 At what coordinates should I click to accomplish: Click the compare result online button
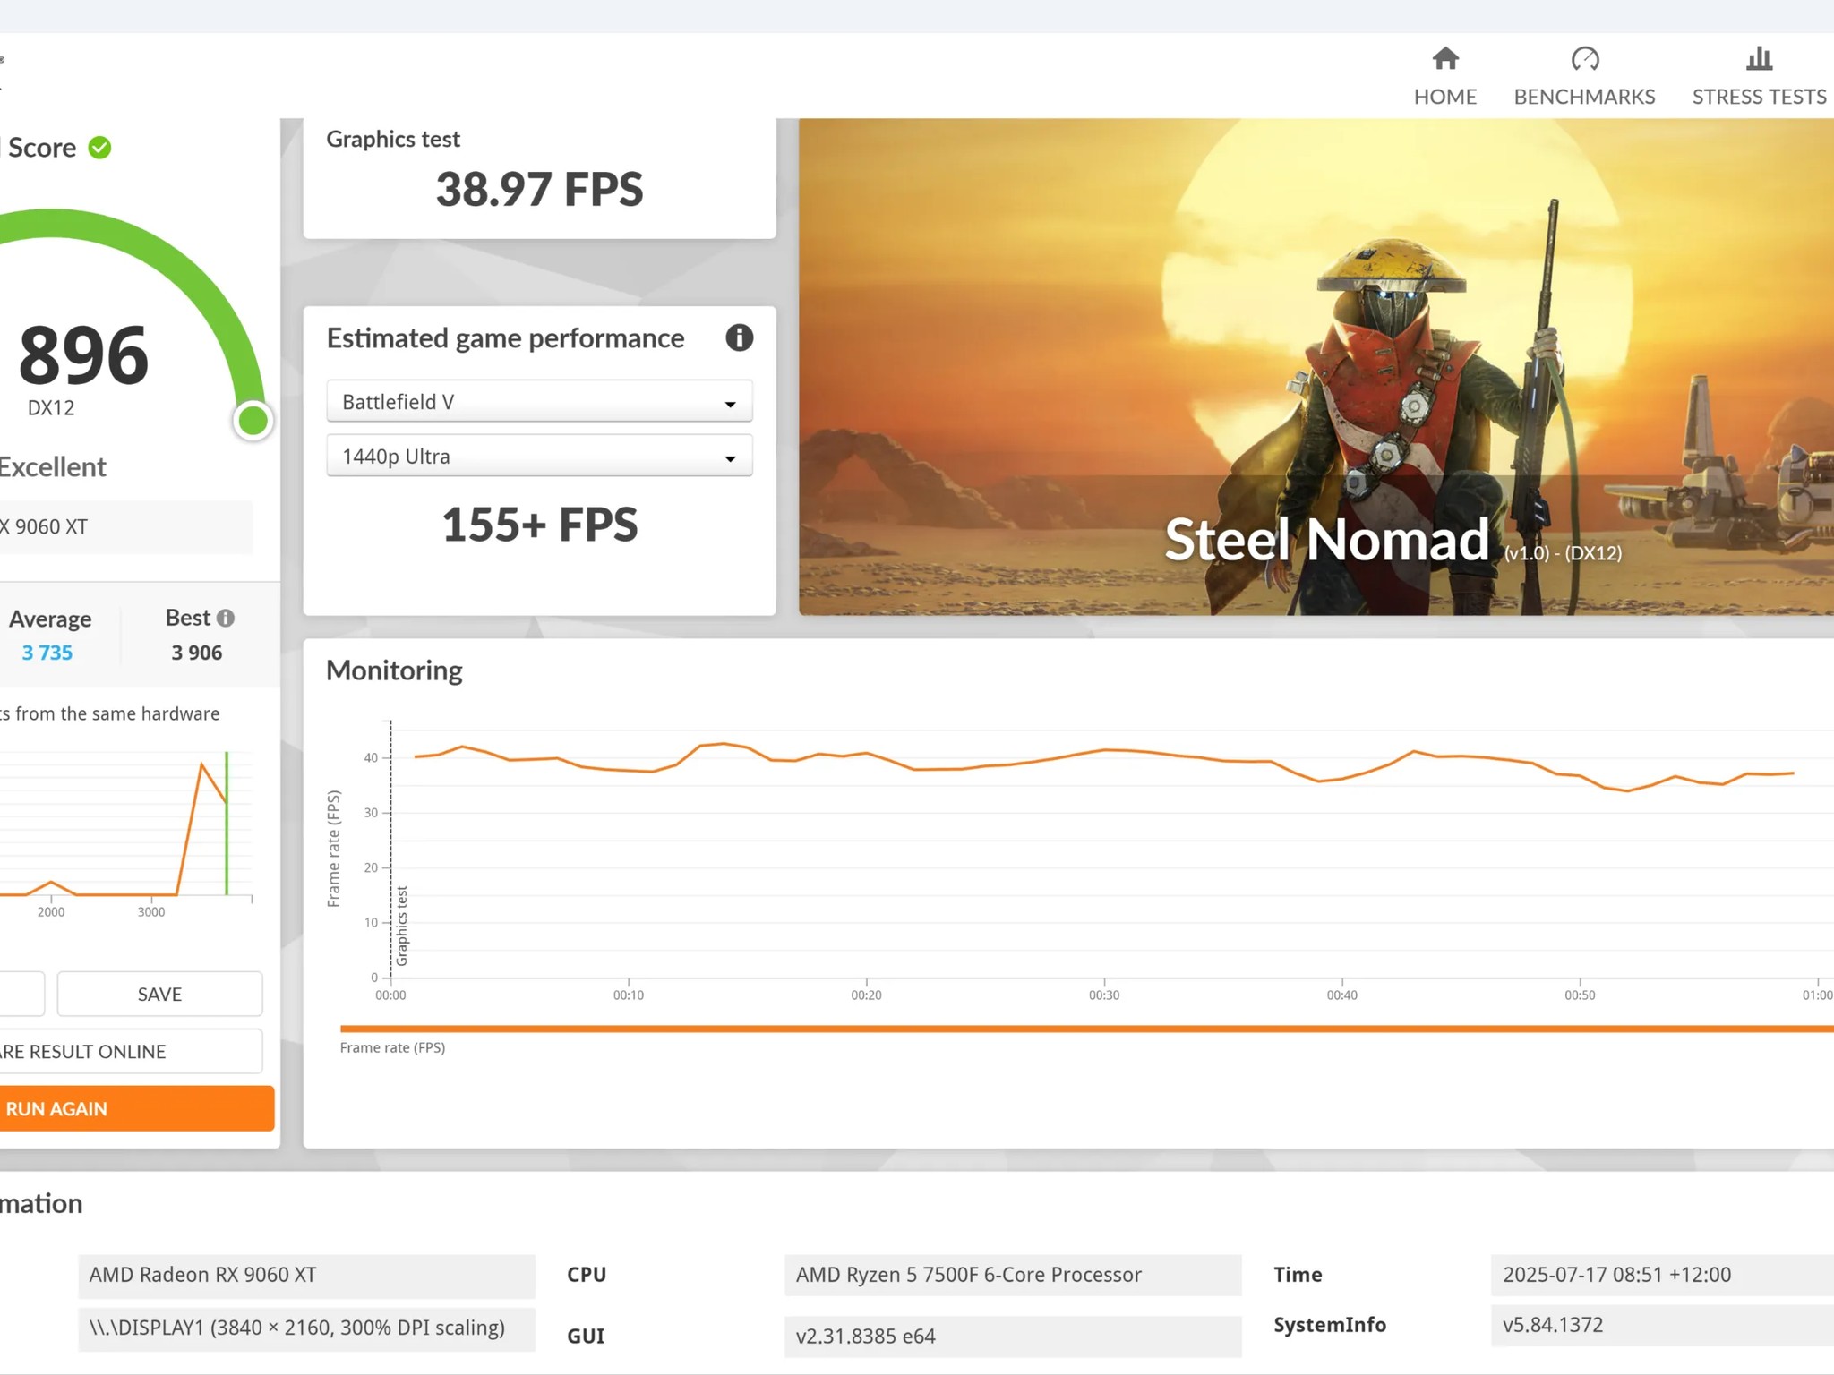pyautogui.click(x=125, y=1051)
